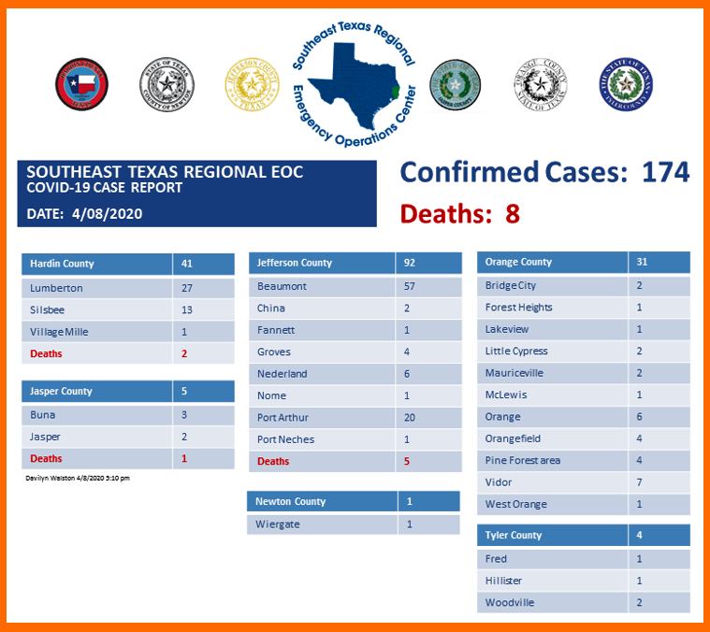710x632 pixels.
Task: Select the red 'Deaths: 8' heading
Action: tap(460, 213)
